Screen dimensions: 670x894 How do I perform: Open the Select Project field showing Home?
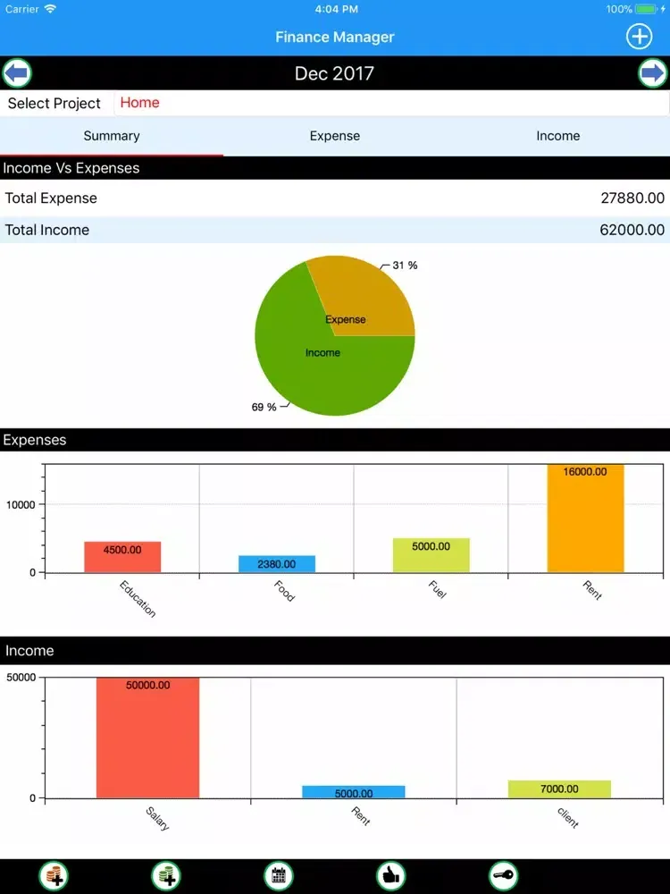click(391, 103)
